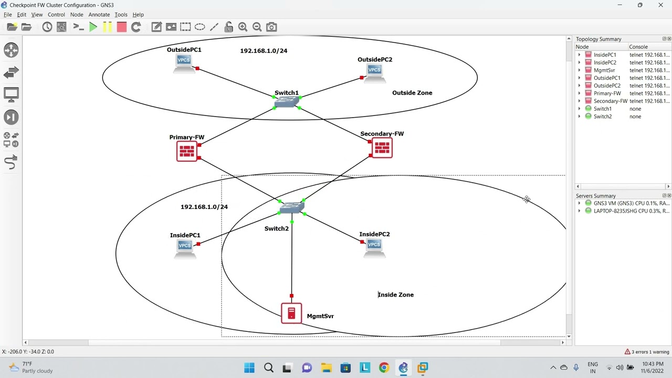The width and height of the screenshot is (672, 378).
Task: Open the Node menu
Action: (77, 15)
